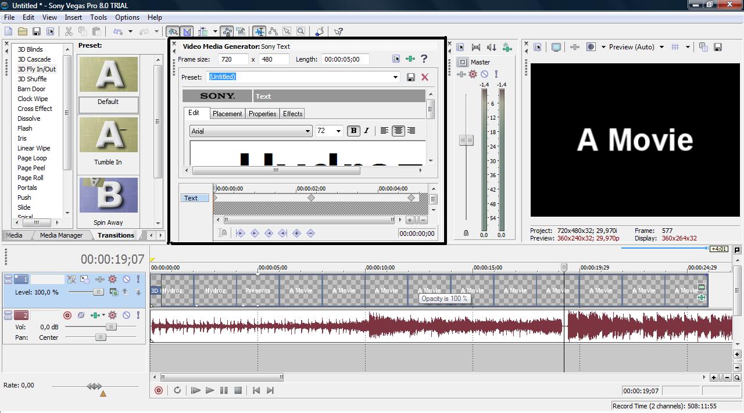Toggle Loop Playback in the transport bar
Screen dimensions: 744x413
tap(177, 390)
